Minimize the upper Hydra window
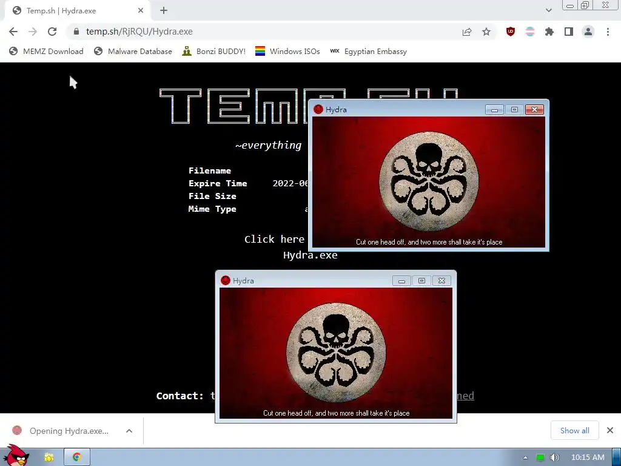The image size is (621, 466). [495, 110]
